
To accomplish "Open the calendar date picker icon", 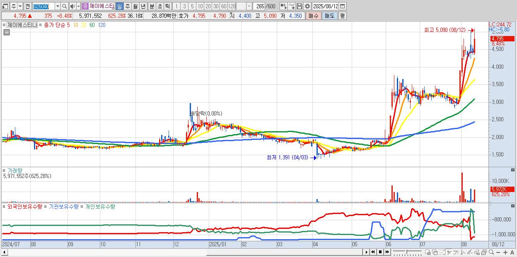I will coord(343,7).
